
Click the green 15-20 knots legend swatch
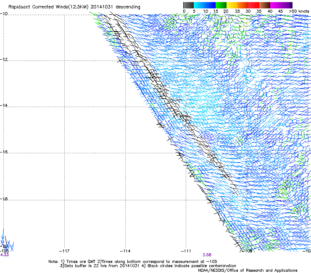[x=221, y=5]
